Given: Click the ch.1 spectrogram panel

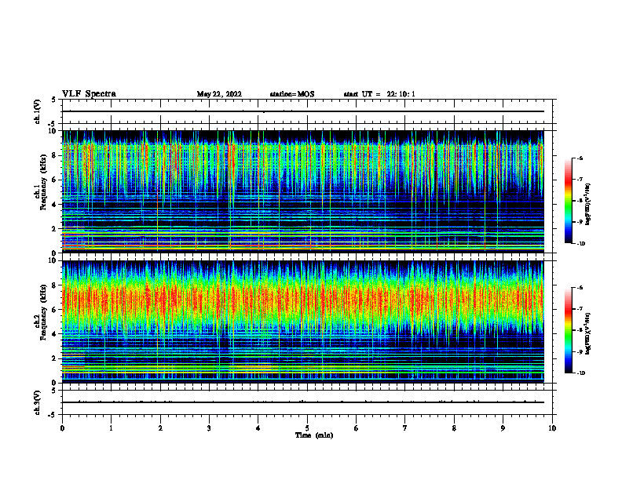Looking at the screenshot, I should 303,191.
